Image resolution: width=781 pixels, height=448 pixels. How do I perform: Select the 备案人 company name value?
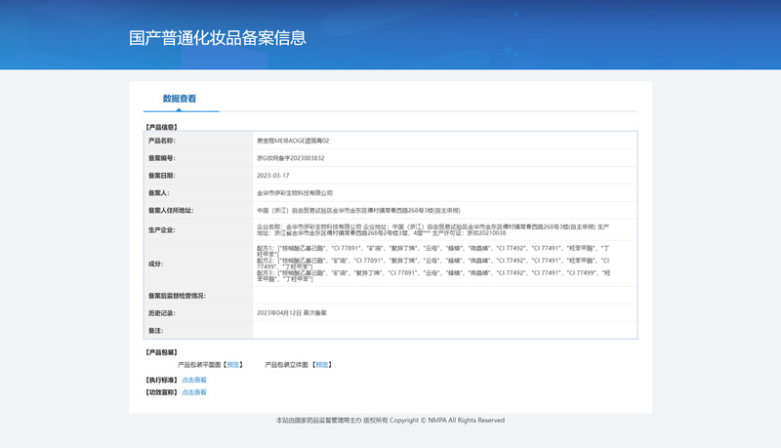click(295, 193)
